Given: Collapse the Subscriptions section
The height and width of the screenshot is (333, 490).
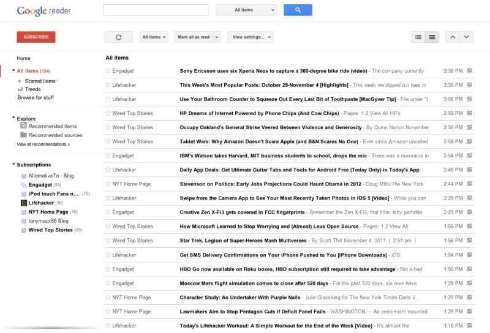Looking at the screenshot, I should [13, 165].
